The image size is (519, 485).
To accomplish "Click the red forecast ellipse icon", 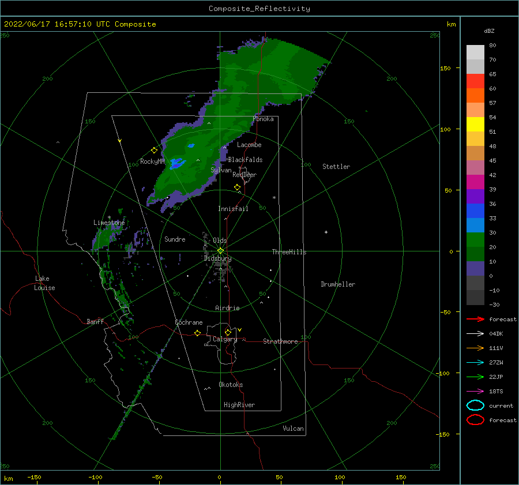I will pyautogui.click(x=475, y=420).
